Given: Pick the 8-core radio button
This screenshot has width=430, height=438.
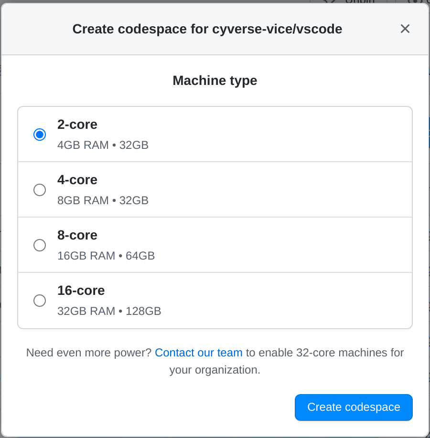Looking at the screenshot, I should tap(40, 245).
